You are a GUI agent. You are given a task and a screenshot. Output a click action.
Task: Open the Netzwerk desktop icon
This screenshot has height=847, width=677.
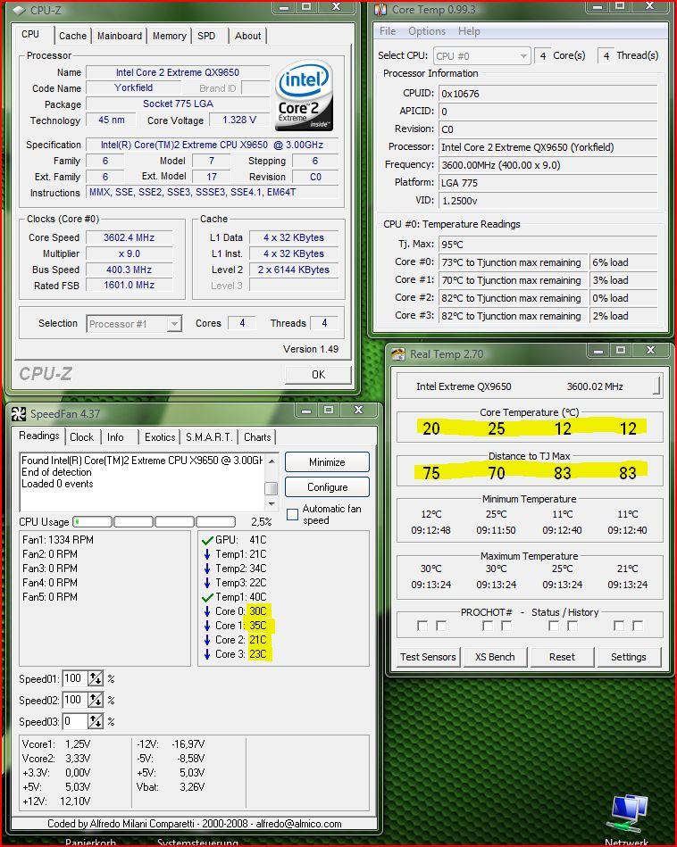click(x=627, y=813)
